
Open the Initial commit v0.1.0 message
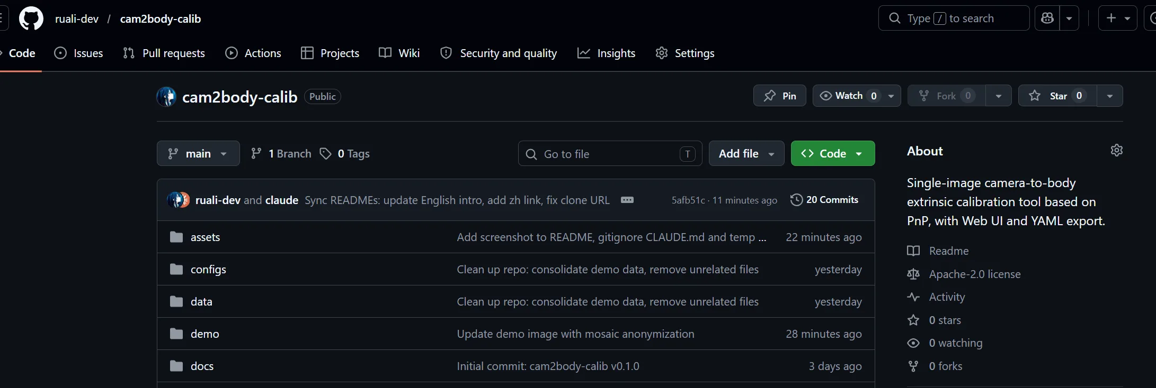point(548,366)
